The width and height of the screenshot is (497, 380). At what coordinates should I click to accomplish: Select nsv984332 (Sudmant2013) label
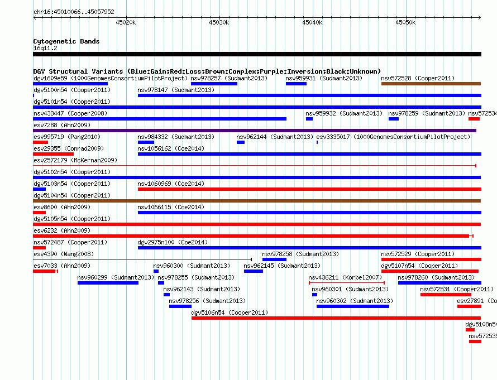176,137
